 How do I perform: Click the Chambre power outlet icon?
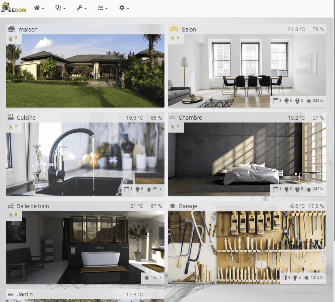(297, 189)
